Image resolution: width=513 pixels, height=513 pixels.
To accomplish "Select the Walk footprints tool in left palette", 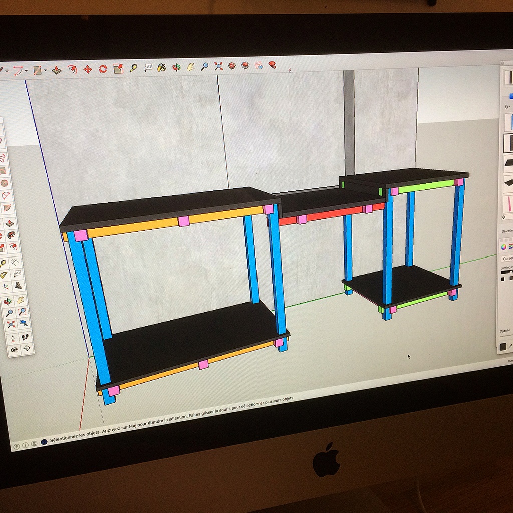I will click(x=24, y=337).
